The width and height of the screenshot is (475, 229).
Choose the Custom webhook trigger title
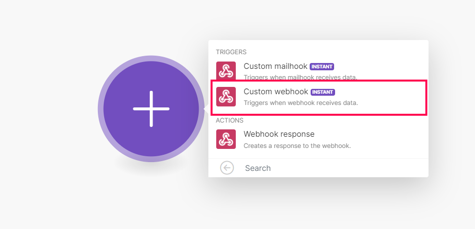276,91
